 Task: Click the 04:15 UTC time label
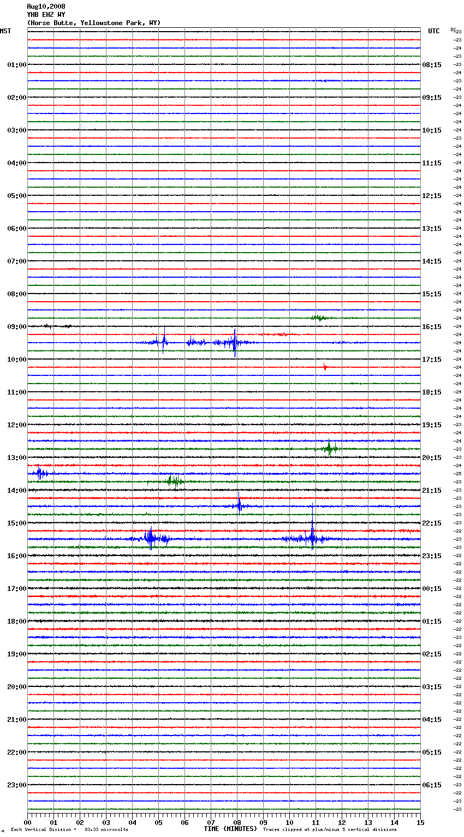click(432, 720)
